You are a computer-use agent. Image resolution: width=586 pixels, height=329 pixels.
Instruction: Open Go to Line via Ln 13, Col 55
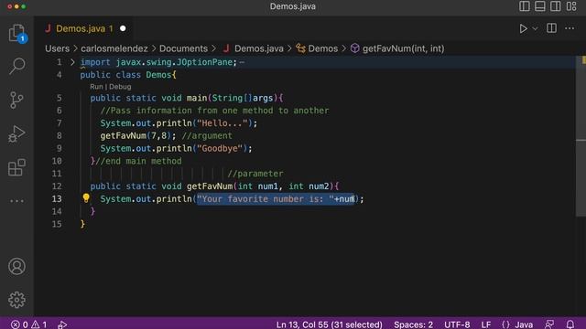[x=330, y=324]
